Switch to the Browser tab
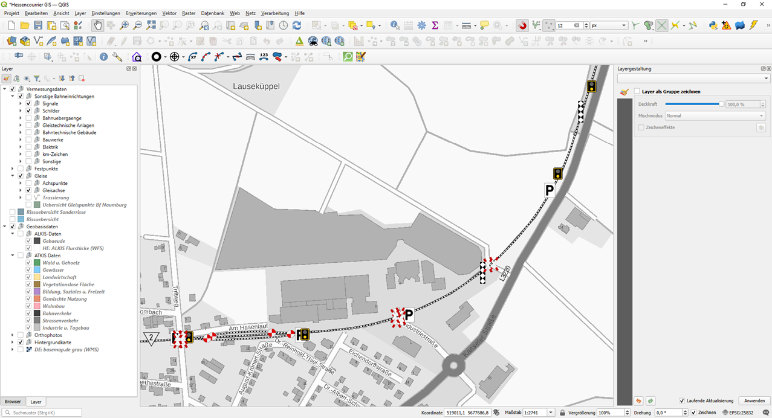Viewport: 772px width, 418px height. click(x=13, y=402)
